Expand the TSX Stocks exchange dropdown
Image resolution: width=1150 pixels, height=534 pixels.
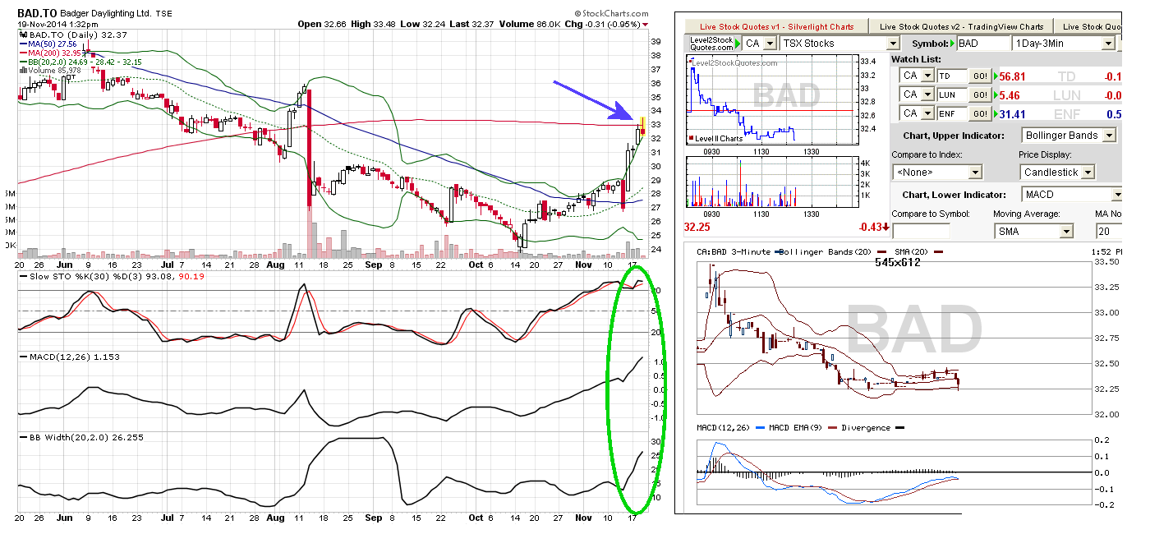839,43
